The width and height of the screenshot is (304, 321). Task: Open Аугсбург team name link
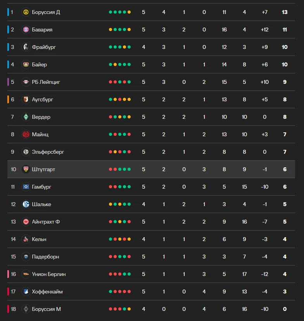click(42, 99)
